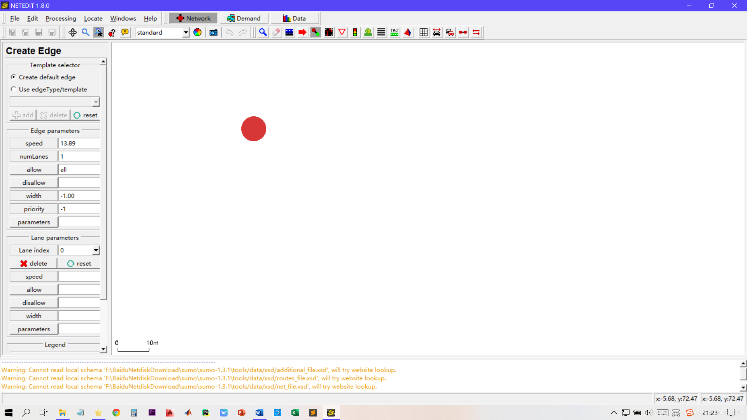The height and width of the screenshot is (420, 747).
Task: Select the delete mode eraser icon
Action: click(x=276, y=32)
